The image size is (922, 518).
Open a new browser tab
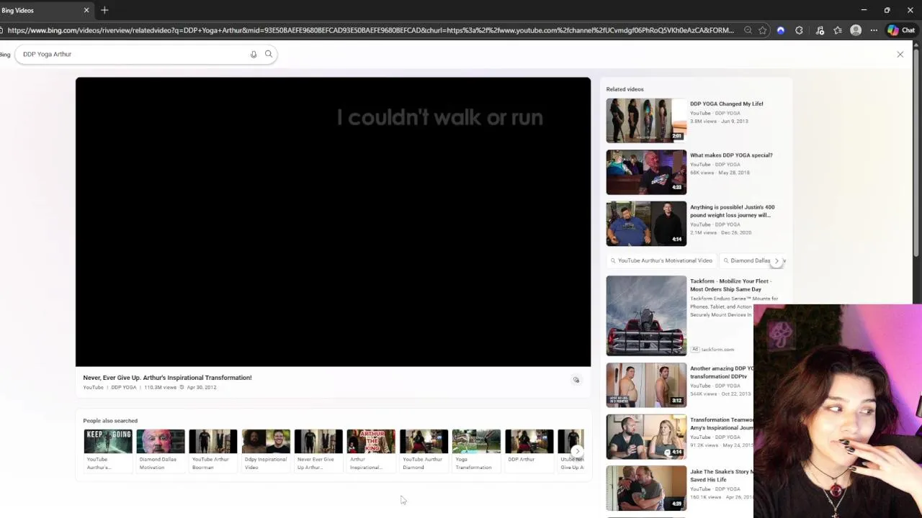[104, 10]
